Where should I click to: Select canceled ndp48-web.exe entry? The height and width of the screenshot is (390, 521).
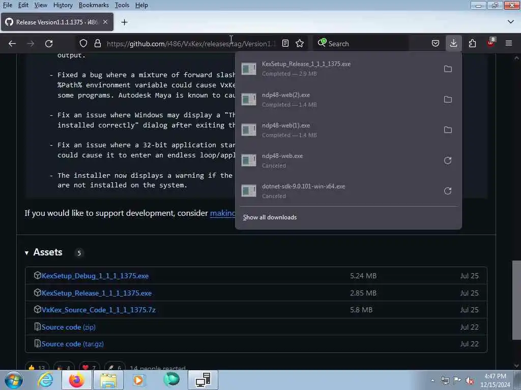(337, 160)
